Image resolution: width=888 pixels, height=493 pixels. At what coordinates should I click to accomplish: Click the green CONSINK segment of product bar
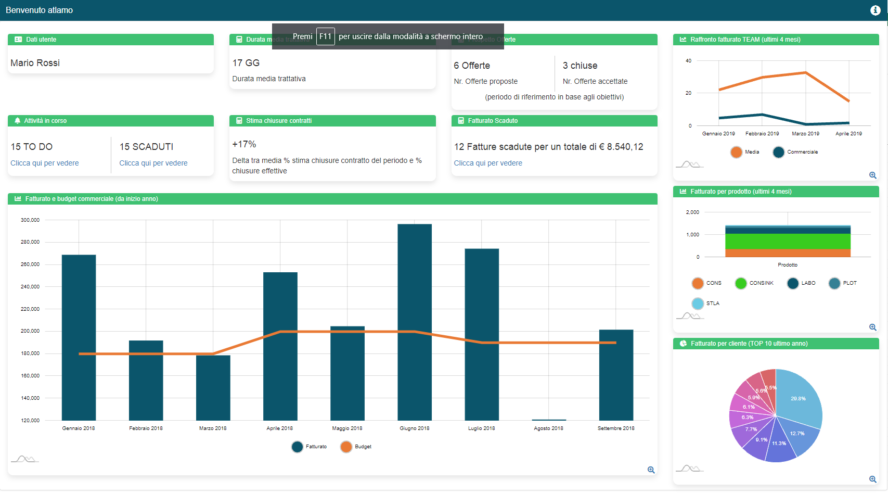788,241
